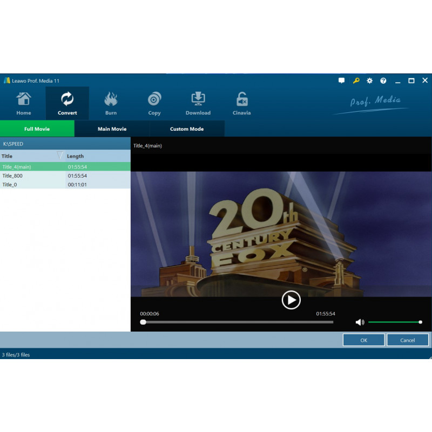Close the Leawo Prof. Media window
Screen dimensions: 432x432
click(425, 80)
